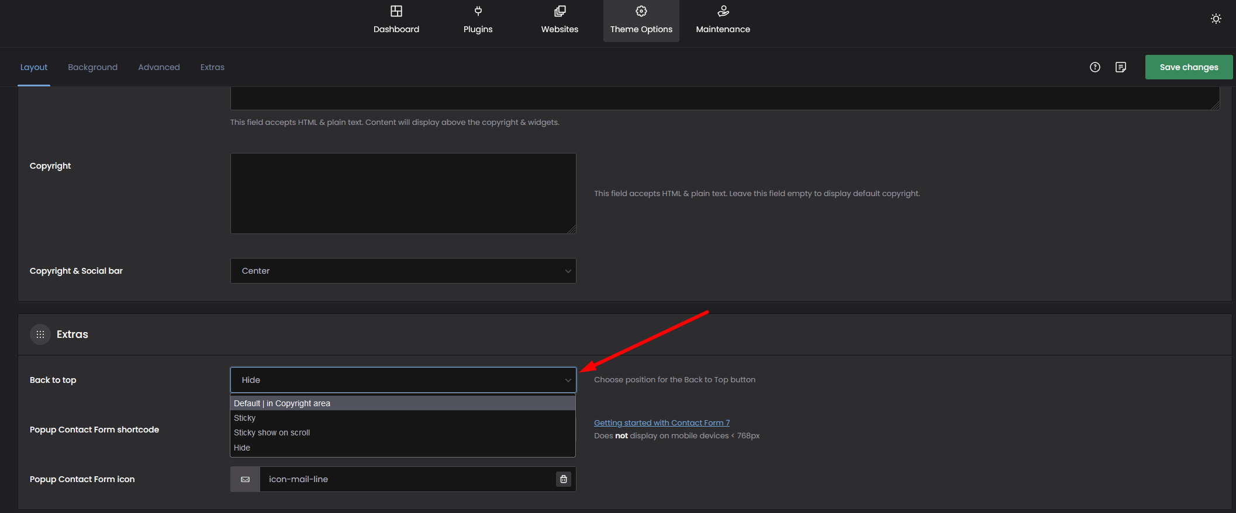Screen dimensions: 1236x513
Task: Click the Back to top label
Action: 53,380
